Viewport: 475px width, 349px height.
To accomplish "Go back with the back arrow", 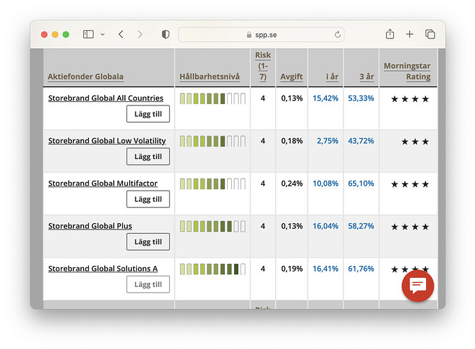I will (x=121, y=34).
